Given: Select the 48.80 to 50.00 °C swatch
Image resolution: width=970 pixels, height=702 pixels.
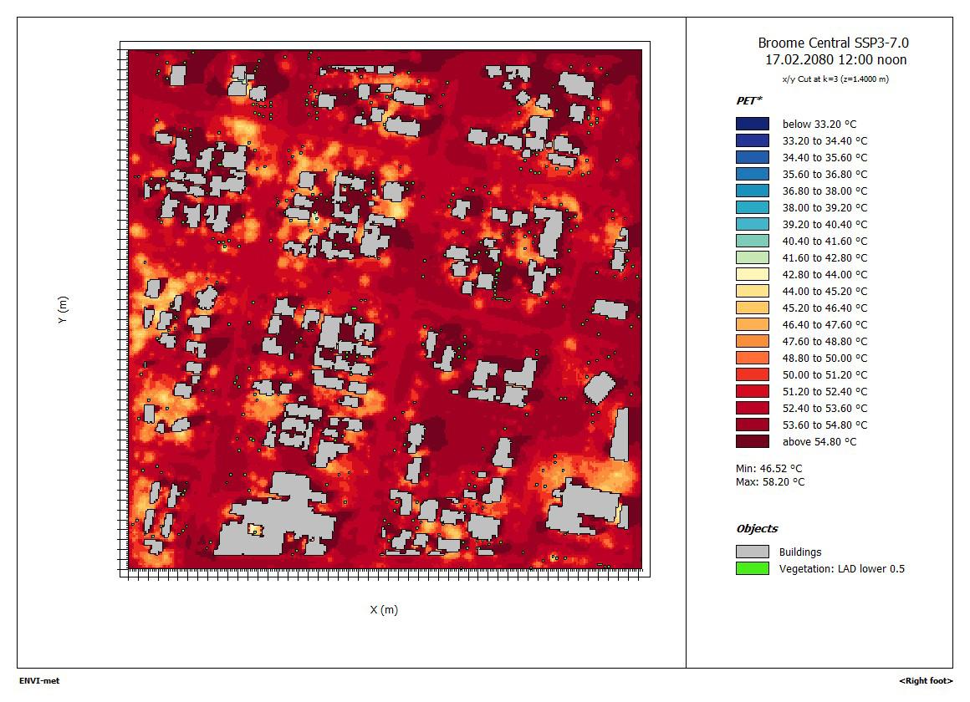Looking at the screenshot, I should pyautogui.click(x=753, y=358).
